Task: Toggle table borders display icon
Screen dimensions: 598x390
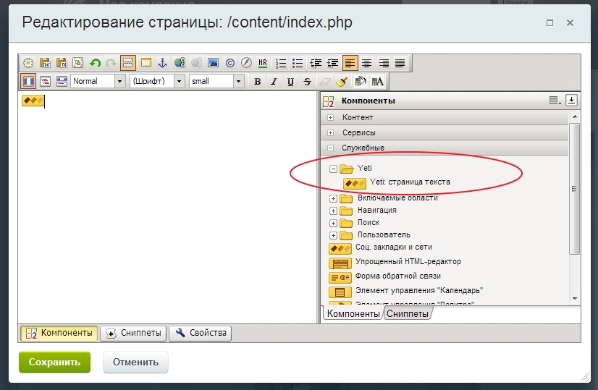Action: pos(127,63)
